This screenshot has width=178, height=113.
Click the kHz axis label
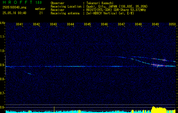(x=3, y=23)
